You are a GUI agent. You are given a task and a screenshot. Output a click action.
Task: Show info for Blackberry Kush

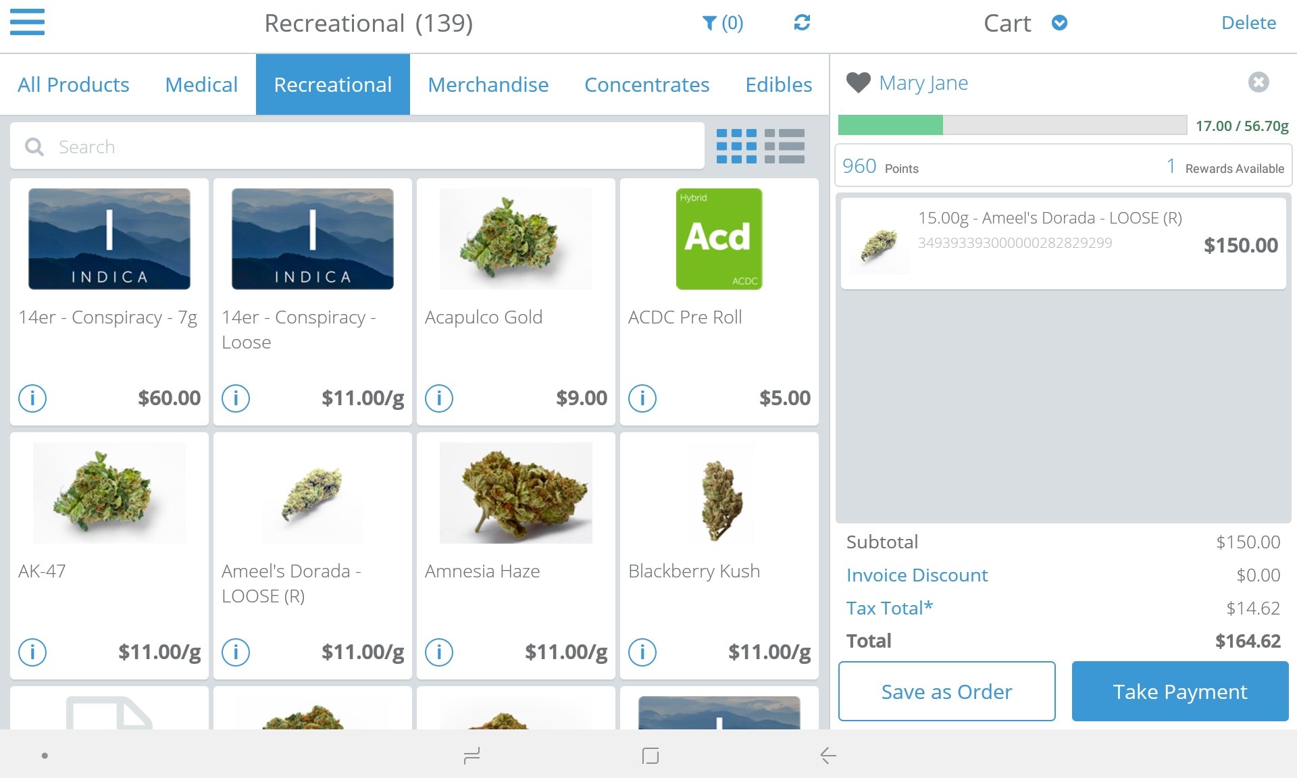[x=642, y=652]
